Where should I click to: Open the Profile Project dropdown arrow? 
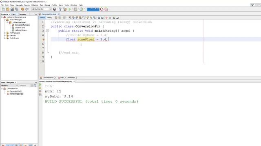click(84, 9)
